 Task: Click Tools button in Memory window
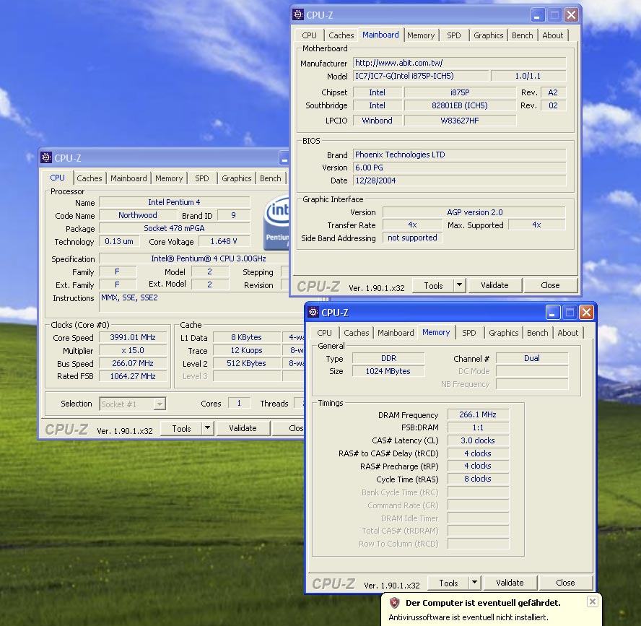point(448,583)
